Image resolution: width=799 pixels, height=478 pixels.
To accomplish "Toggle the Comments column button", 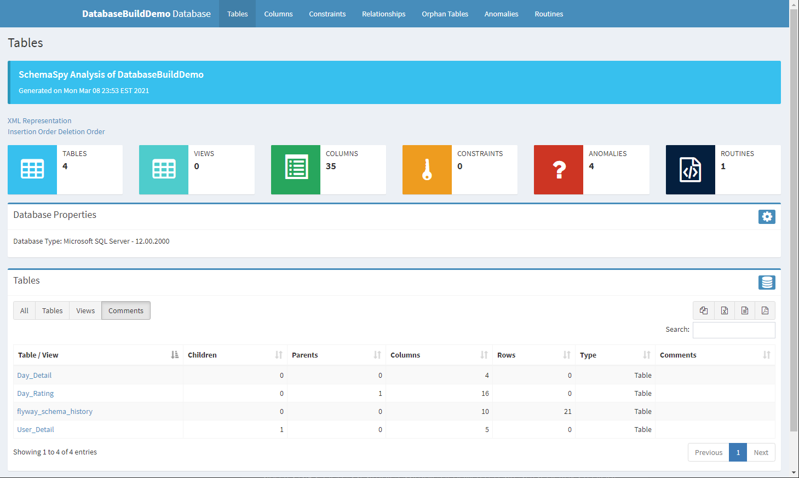I will click(126, 310).
